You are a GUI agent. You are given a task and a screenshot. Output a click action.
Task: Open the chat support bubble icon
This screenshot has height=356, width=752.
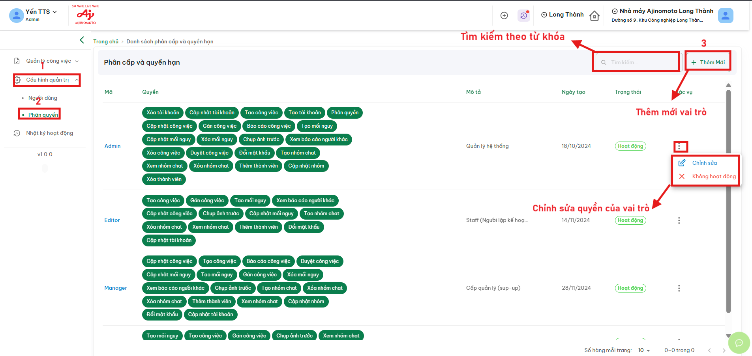click(x=739, y=343)
